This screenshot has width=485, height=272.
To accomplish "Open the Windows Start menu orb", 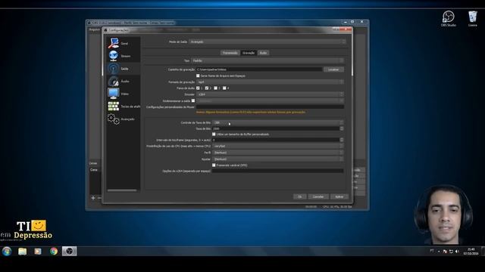I will click(7, 252).
